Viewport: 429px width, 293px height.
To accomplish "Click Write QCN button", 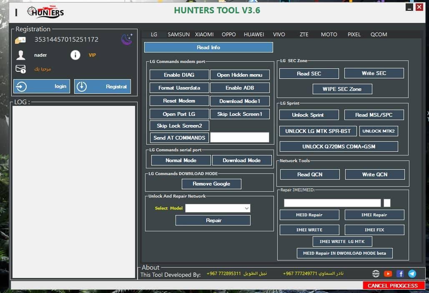I will click(375, 175).
